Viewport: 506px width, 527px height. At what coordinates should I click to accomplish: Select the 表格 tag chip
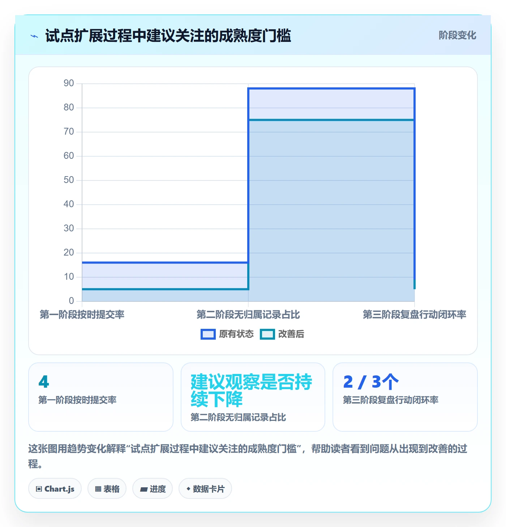pyautogui.click(x=107, y=489)
